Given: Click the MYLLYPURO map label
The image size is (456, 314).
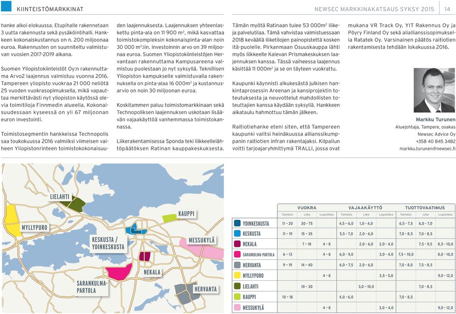Looking at the screenshot, I should (34, 227).
